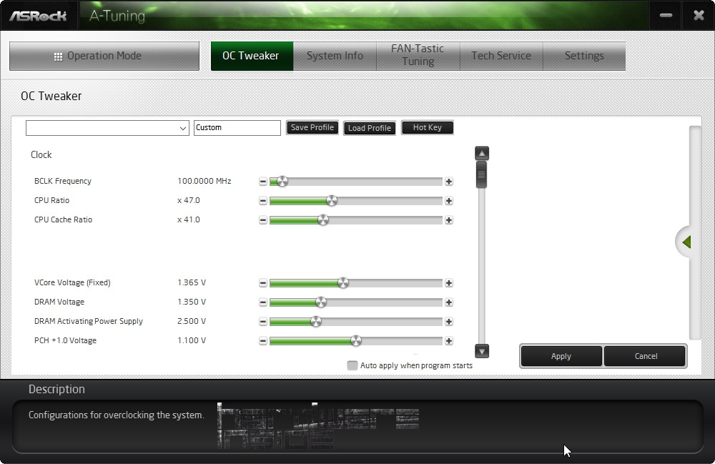Increase CPU Cache Ratio with plus button
Screen dimensions: 715x464
click(x=449, y=220)
